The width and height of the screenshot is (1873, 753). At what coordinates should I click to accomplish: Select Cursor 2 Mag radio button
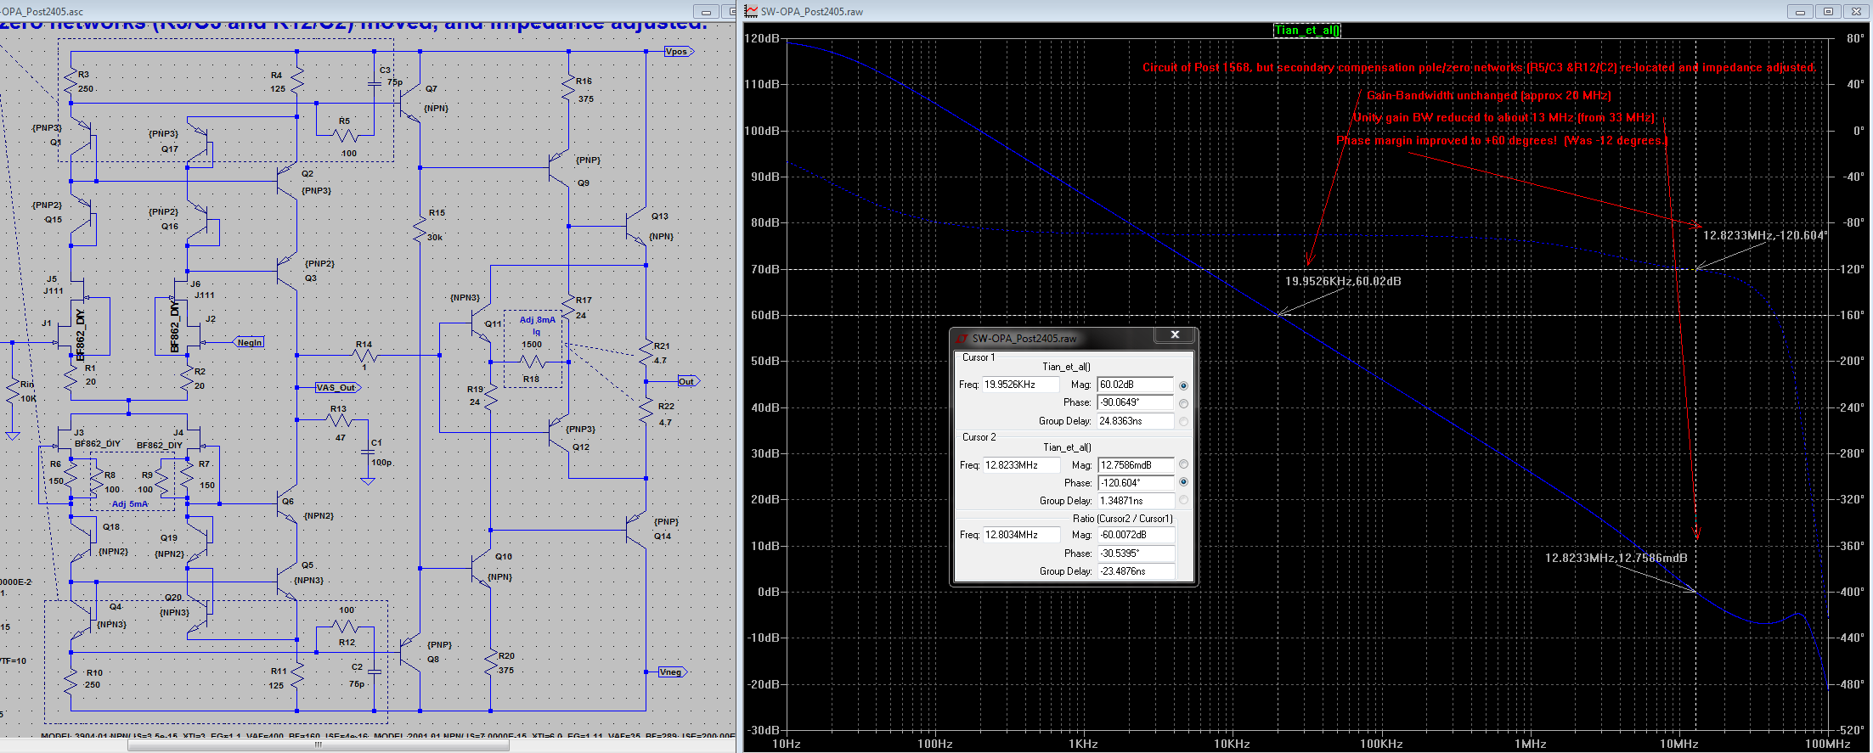(x=1183, y=464)
